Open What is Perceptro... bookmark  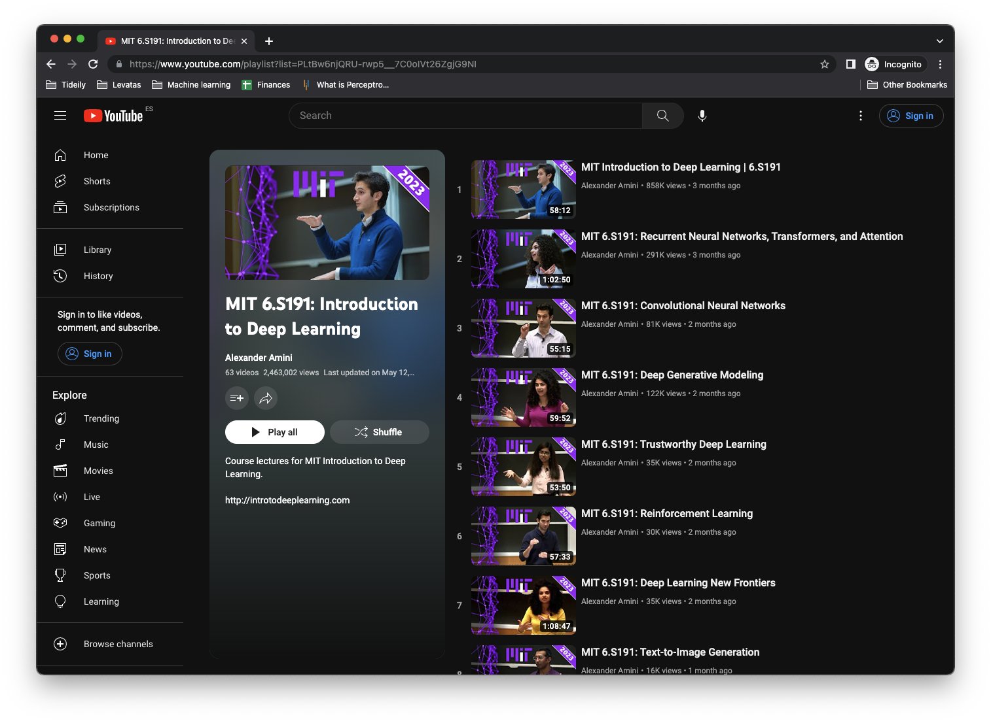345,85
